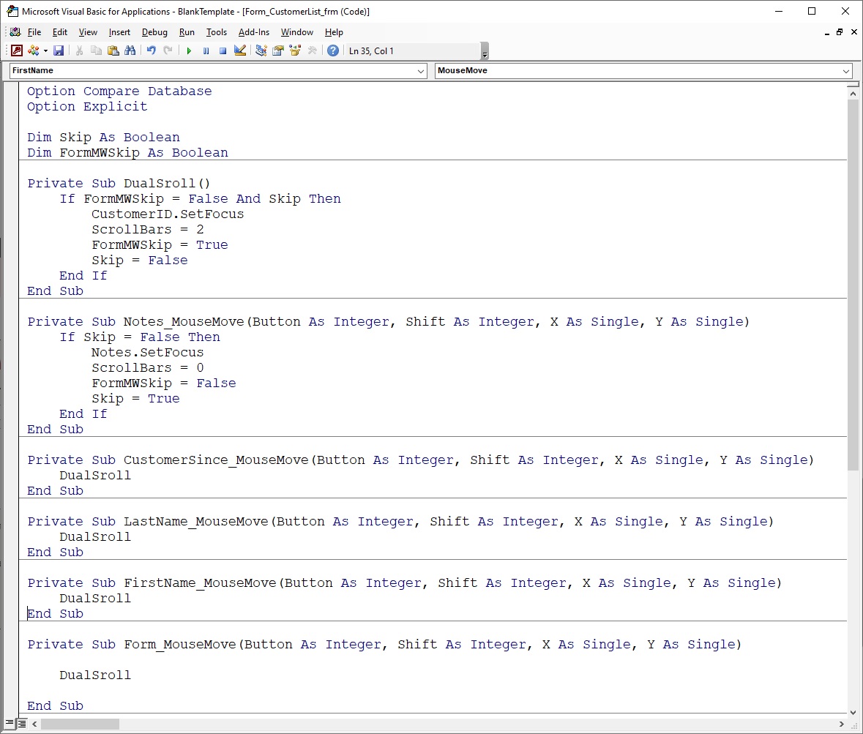The image size is (863, 734).
Task: Open the Insert item dropdown arrow
Action: (x=45, y=50)
